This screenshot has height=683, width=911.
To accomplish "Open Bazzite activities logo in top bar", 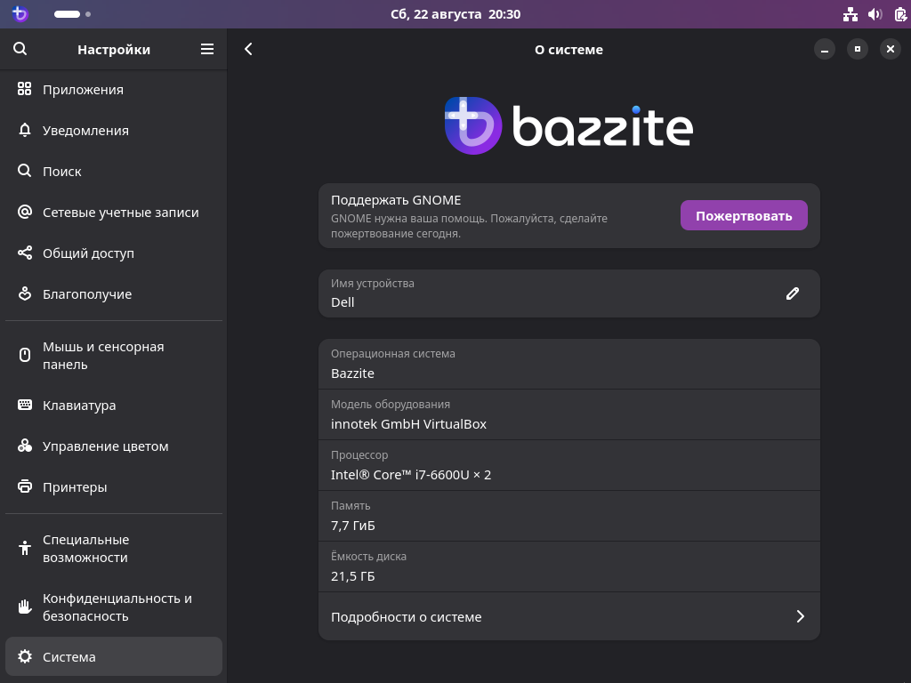I will (20, 14).
